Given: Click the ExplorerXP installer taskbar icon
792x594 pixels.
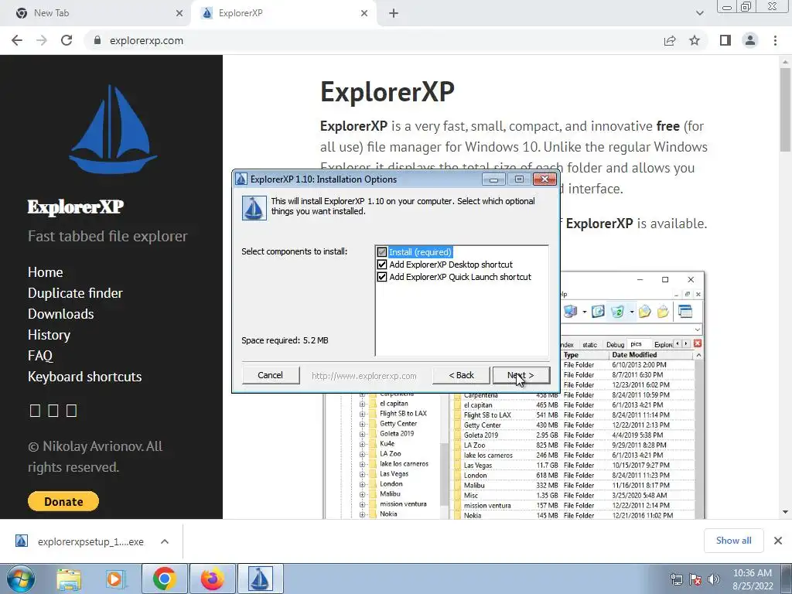Looking at the screenshot, I should tap(260, 579).
